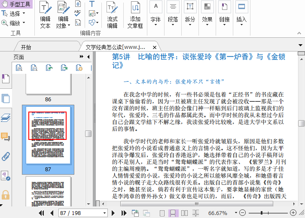
Task: Click the zoom out minus button
Action: [x=242, y=213]
